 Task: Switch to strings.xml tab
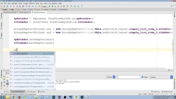click(25, 12)
